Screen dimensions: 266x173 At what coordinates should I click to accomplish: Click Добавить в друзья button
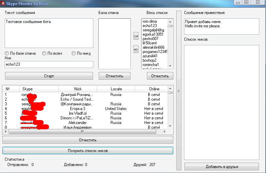[x=222, y=167]
